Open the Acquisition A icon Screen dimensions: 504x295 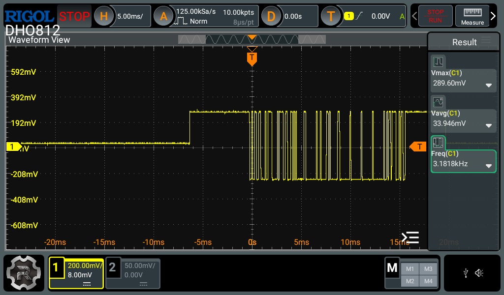coord(163,16)
